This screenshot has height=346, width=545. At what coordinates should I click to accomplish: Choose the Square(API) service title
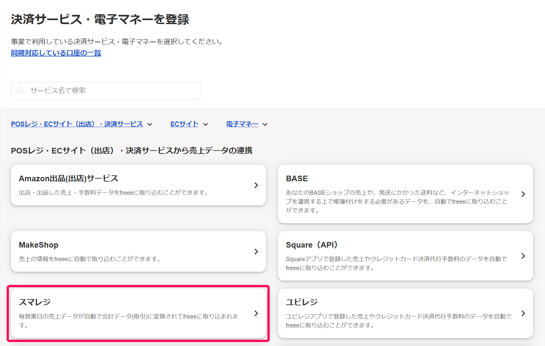[x=312, y=245]
